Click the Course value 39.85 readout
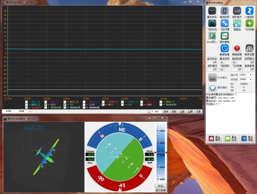Image resolution: width=257 pixels, height=194 pixels. click(90, 155)
